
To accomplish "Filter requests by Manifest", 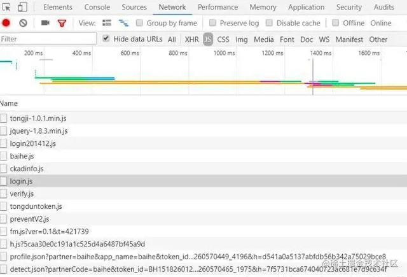I will click(x=349, y=39).
